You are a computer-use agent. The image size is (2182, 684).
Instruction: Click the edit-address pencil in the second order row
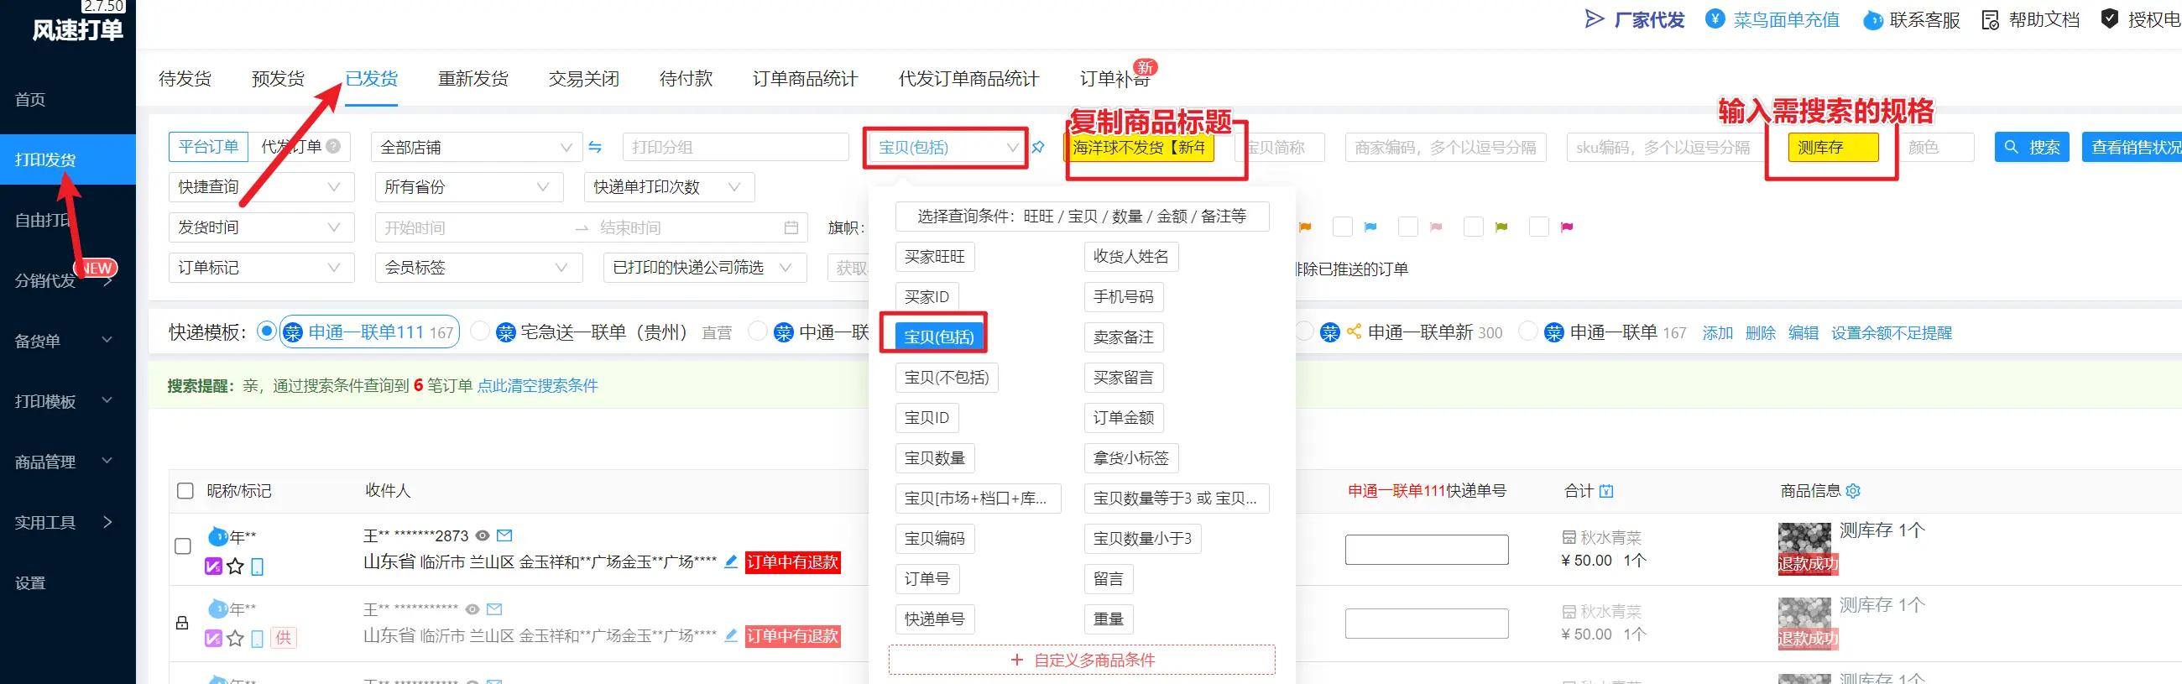tap(731, 634)
